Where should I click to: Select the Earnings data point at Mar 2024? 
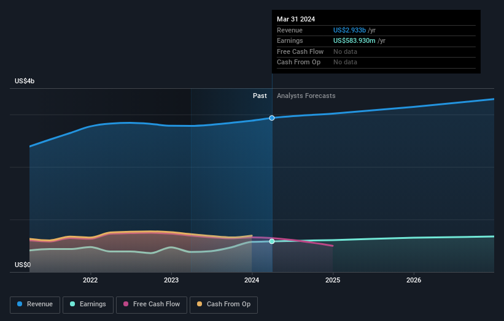272,241
